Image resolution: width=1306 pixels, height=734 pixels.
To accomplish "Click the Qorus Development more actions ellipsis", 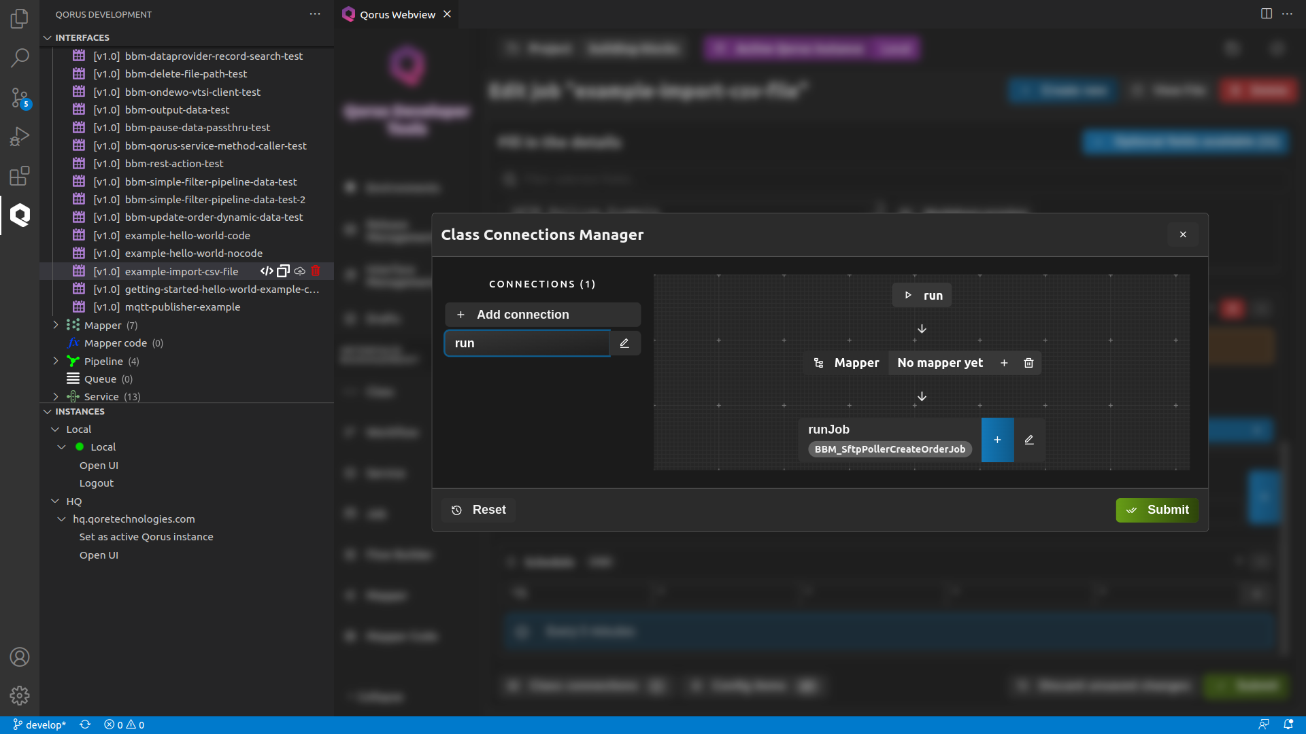I will tap(315, 14).
